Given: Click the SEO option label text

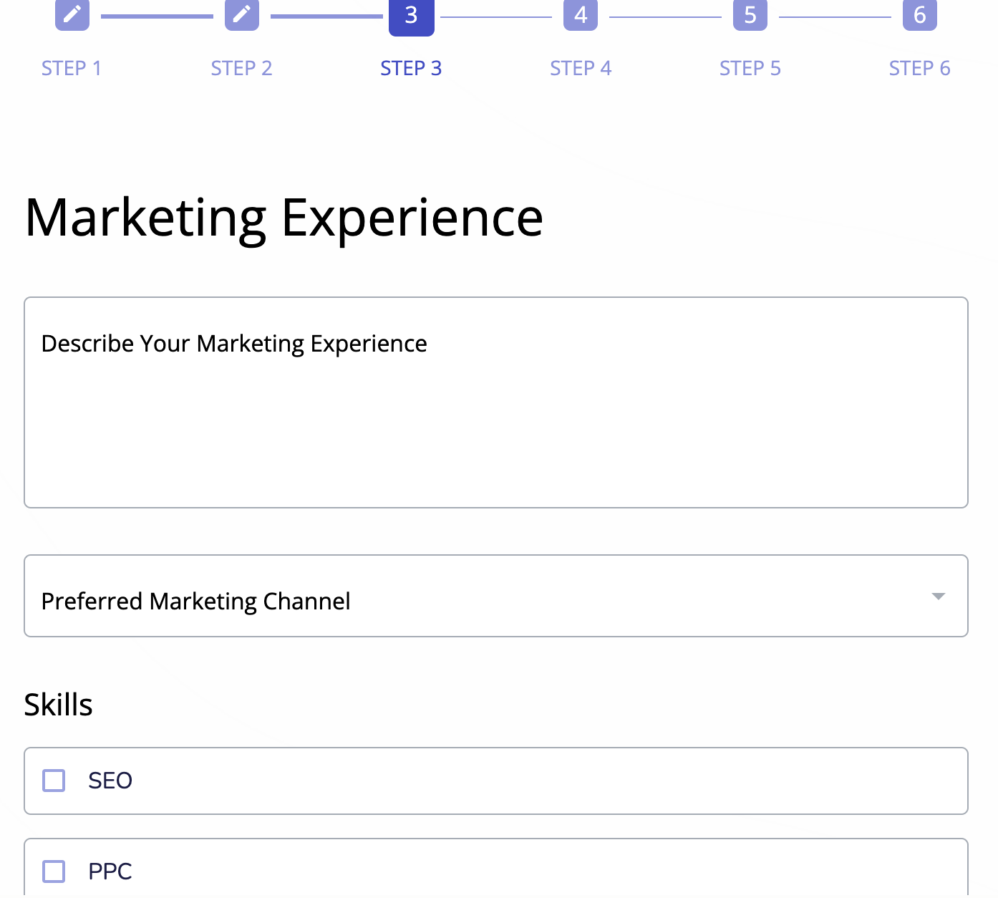Looking at the screenshot, I should point(110,781).
